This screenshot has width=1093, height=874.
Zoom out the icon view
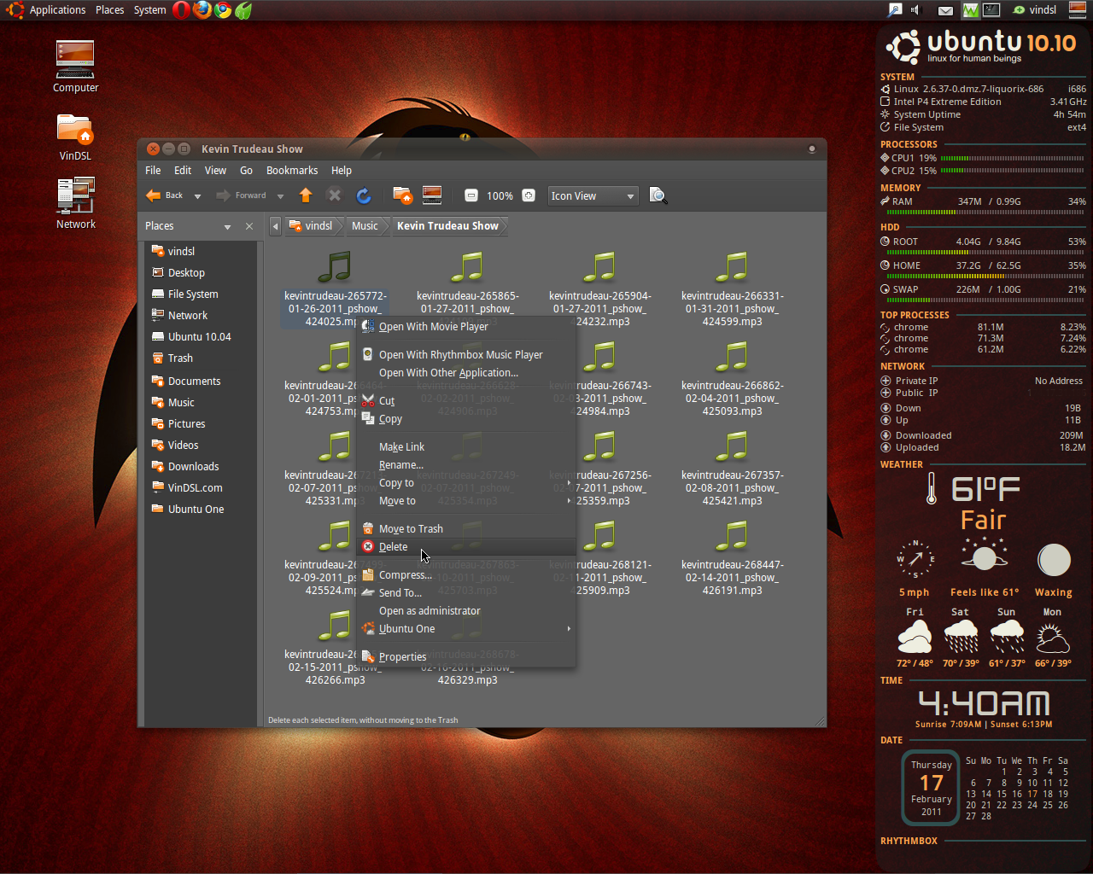(471, 195)
